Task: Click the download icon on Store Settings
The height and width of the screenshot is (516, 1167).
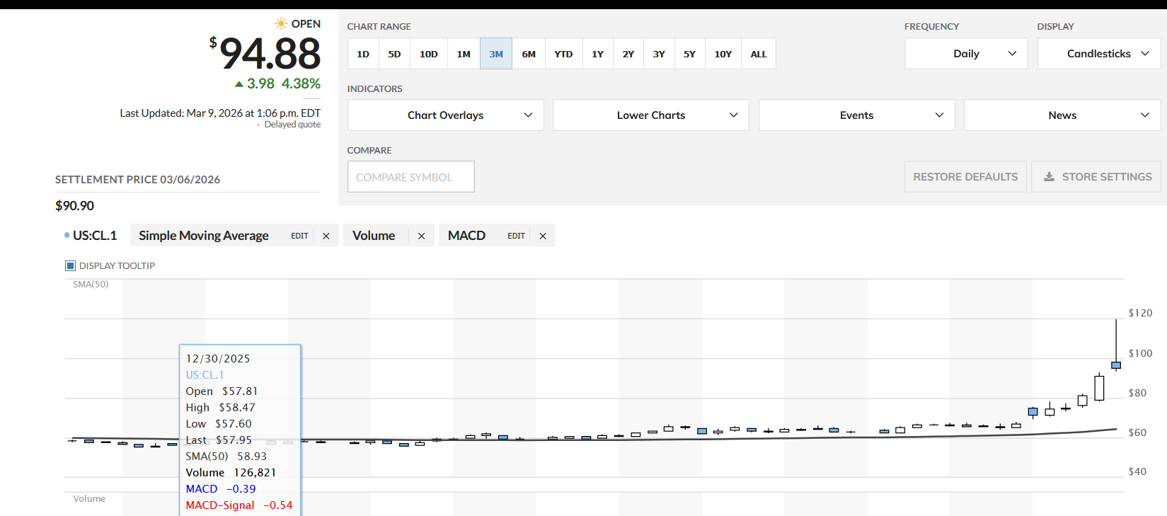Action: (x=1049, y=177)
